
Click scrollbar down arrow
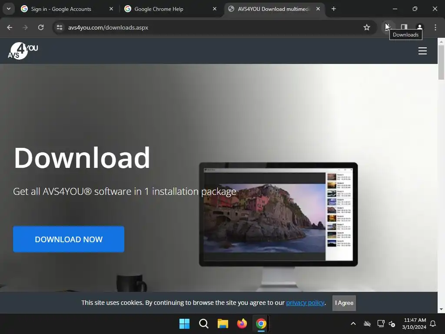click(442, 309)
